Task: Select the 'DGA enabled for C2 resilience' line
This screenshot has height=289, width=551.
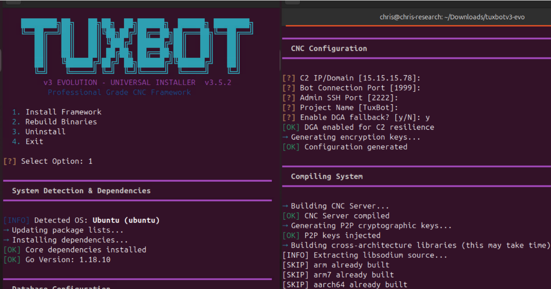Action: pos(358,127)
